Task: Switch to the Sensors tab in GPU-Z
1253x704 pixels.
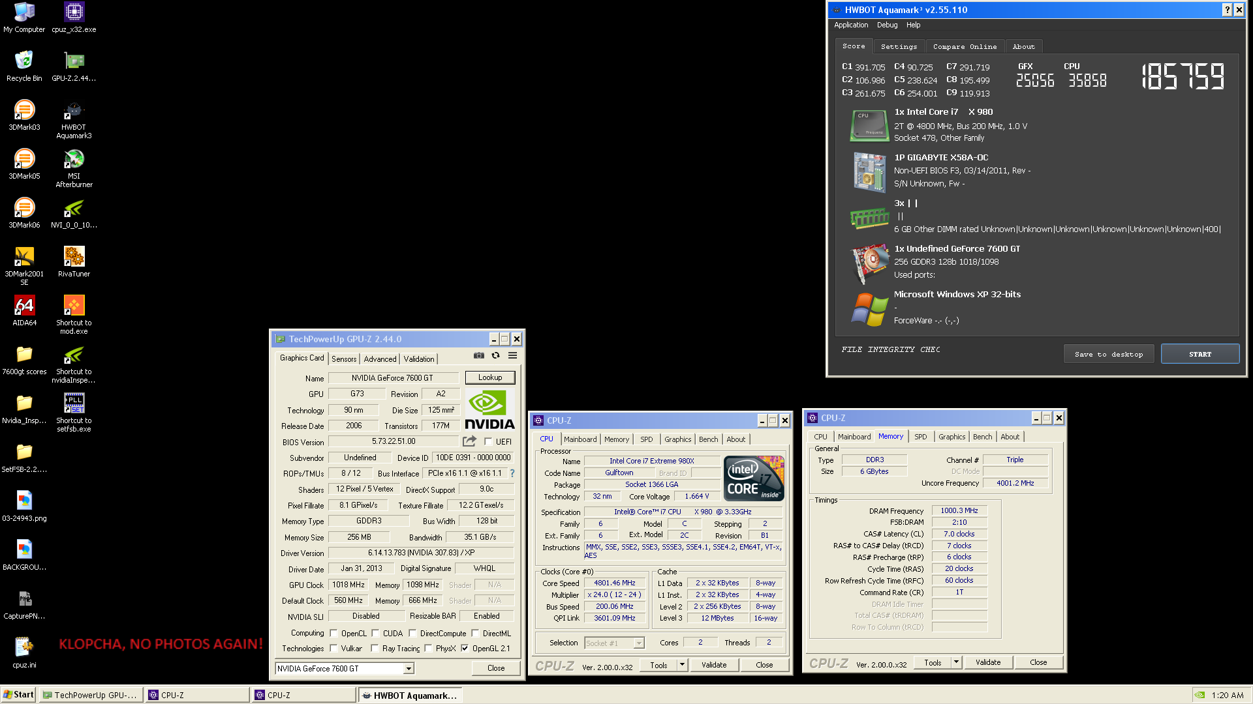Action: point(344,359)
